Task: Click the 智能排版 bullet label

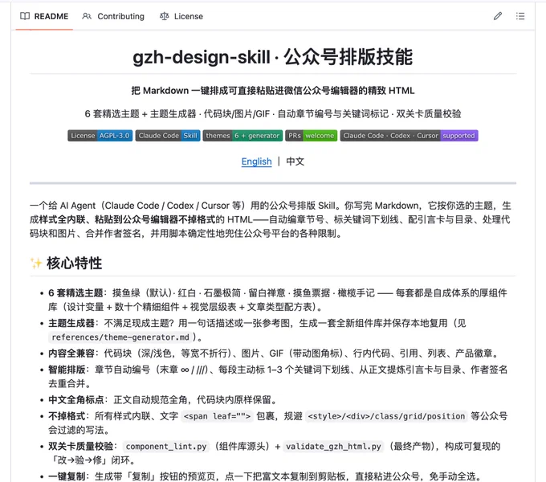Action: pyautogui.click(x=67, y=370)
